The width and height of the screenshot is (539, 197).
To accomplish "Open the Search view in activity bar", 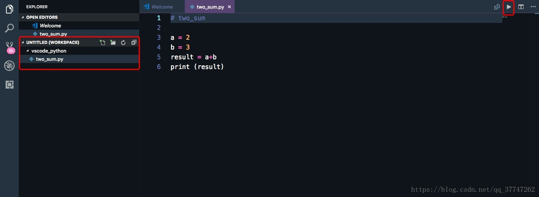I will pyautogui.click(x=9, y=28).
